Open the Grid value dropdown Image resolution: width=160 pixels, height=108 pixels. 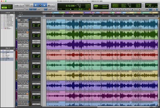108,6
